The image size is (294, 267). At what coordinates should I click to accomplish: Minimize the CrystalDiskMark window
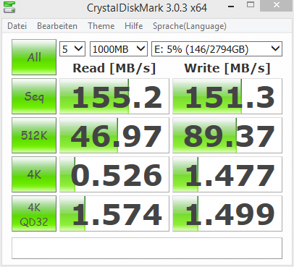click(x=231, y=7)
